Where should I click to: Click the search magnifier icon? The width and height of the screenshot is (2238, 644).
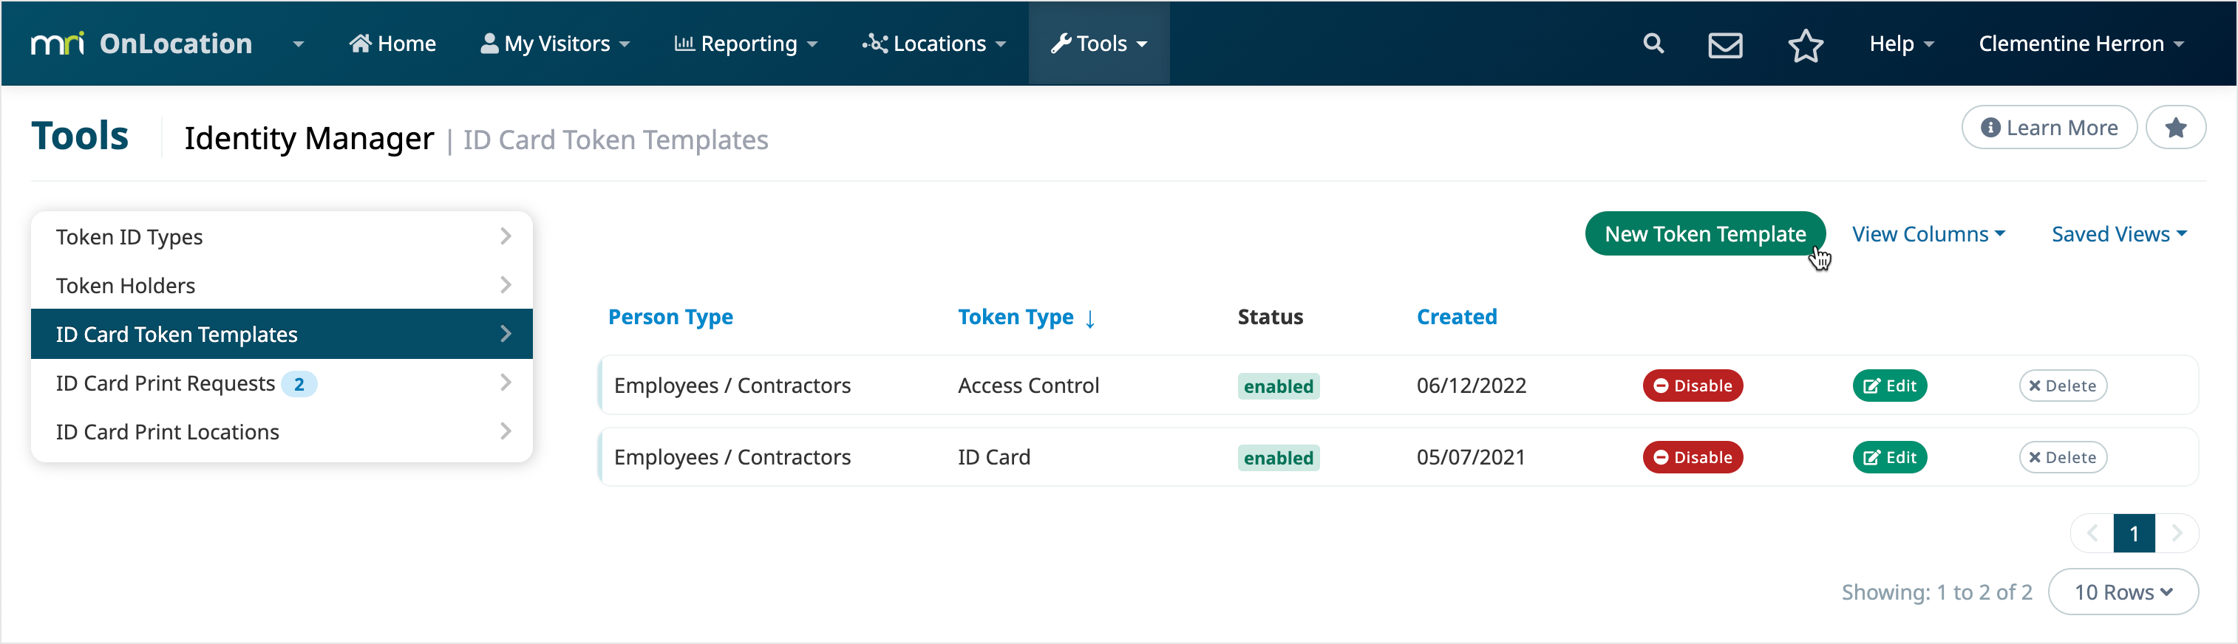coord(1653,44)
